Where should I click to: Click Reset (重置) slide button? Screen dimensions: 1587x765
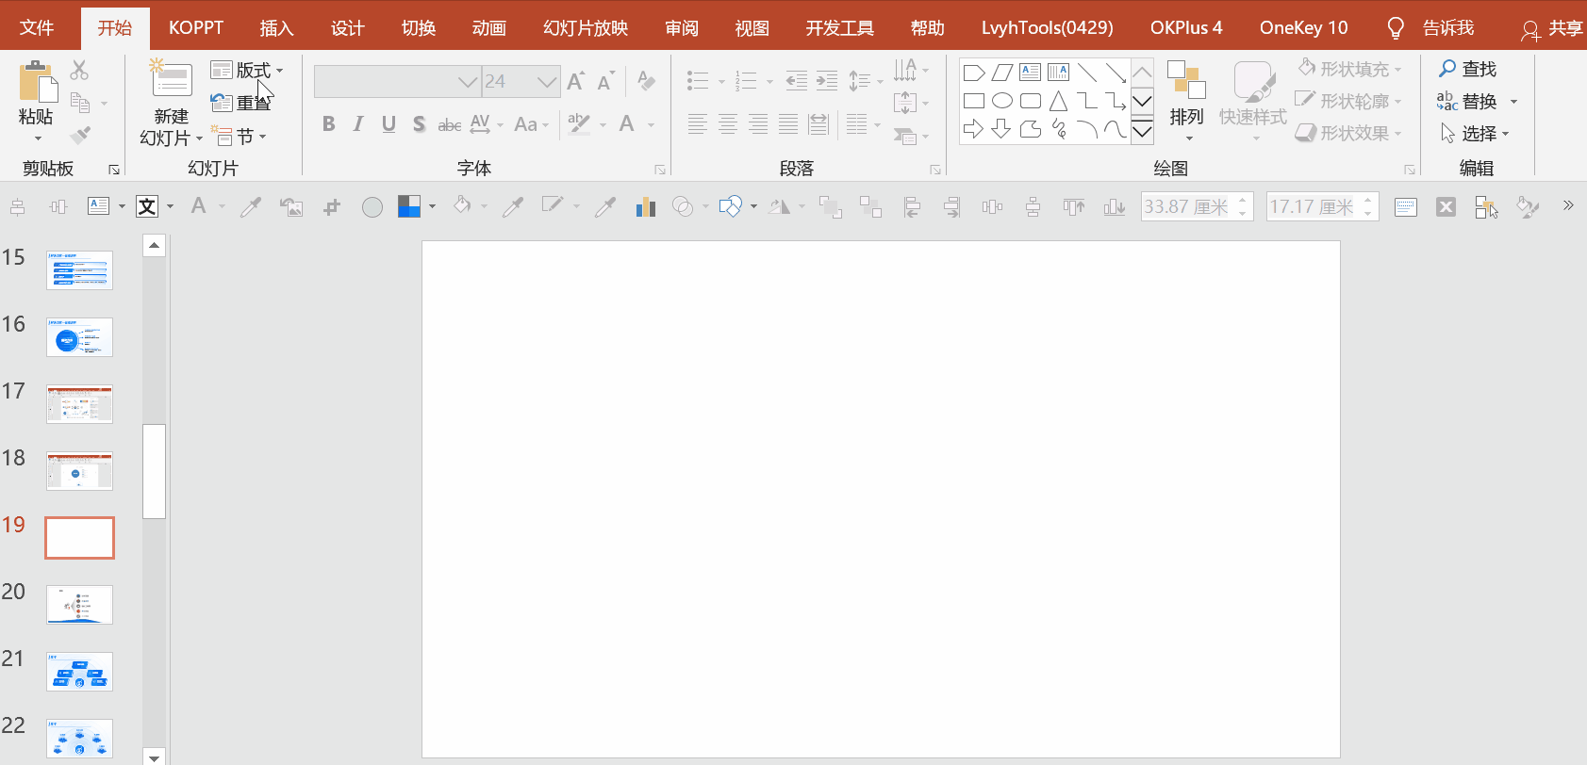[241, 103]
